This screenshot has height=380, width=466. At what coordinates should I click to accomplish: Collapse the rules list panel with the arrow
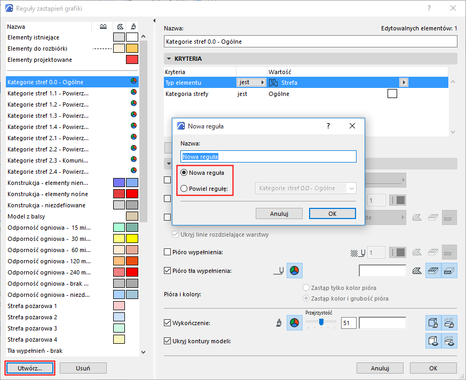pyautogui.click(x=154, y=20)
